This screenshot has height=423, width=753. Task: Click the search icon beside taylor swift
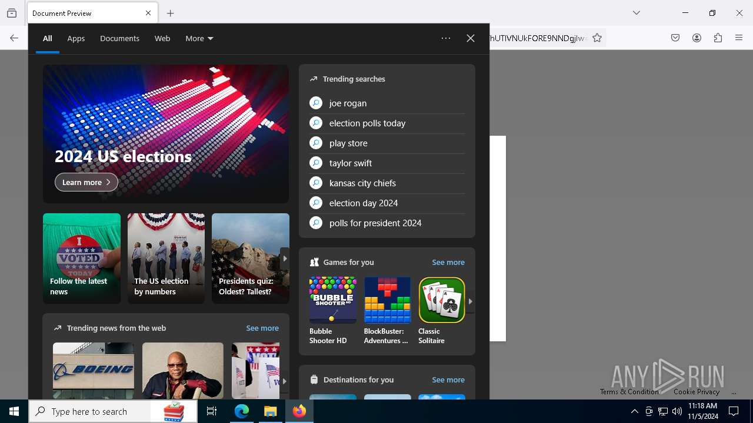coord(316,163)
